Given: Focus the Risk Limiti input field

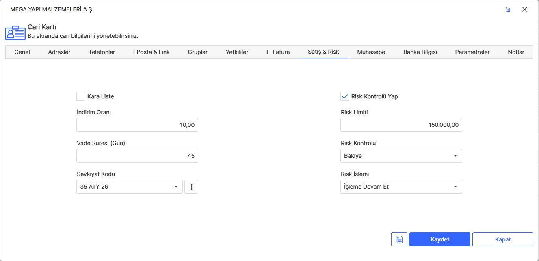Looking at the screenshot, I should [x=401, y=125].
